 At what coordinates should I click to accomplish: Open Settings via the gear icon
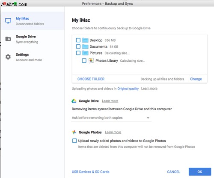[8, 57]
